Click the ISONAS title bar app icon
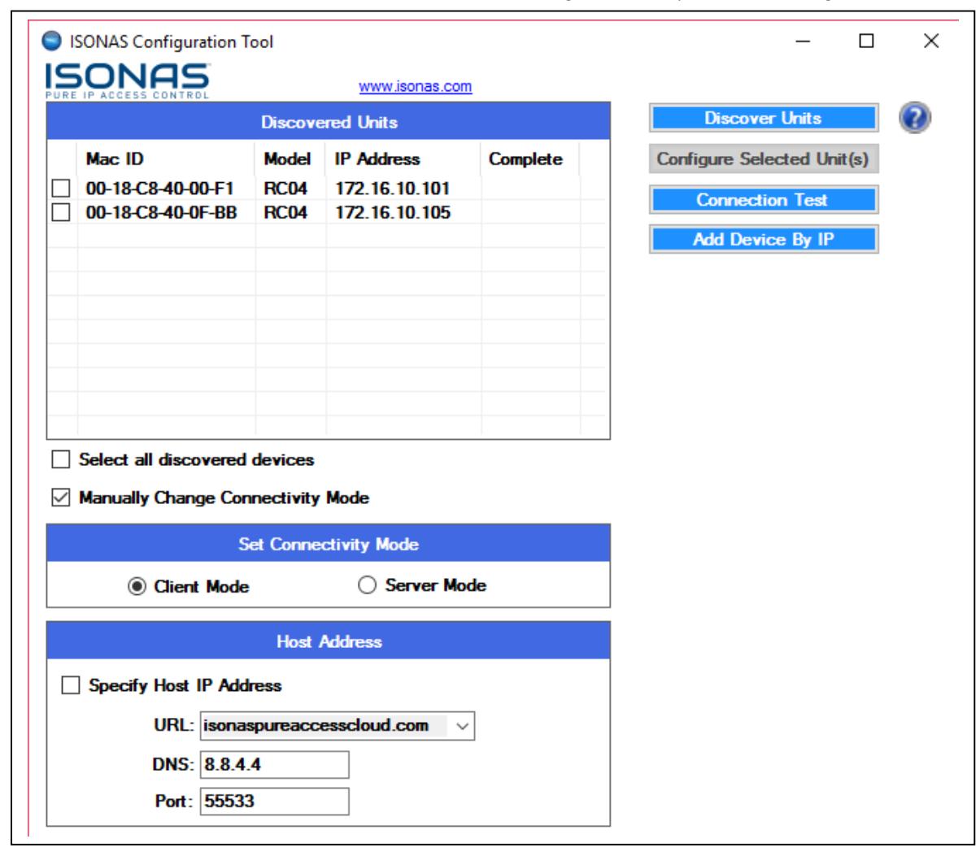This screenshot has width=980, height=852. [x=50, y=41]
